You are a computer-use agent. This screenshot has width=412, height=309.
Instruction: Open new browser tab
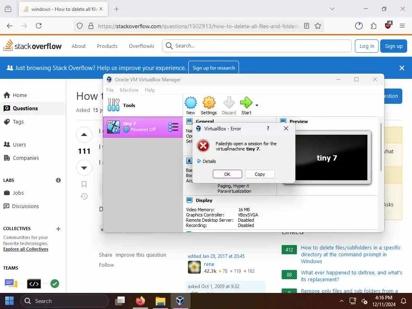(117, 9)
